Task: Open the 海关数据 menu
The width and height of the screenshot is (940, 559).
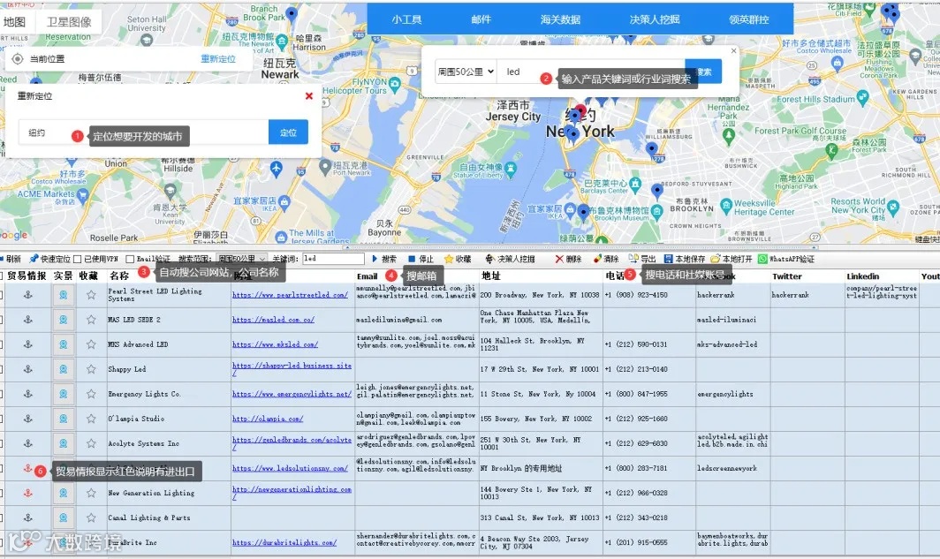Action: (x=560, y=19)
